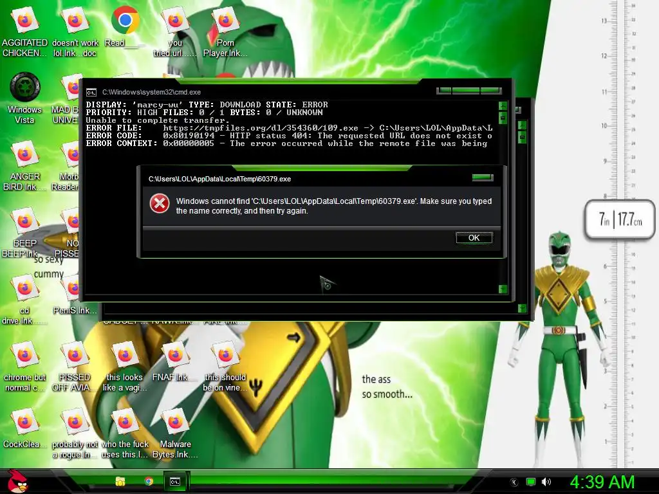Image resolution: width=659 pixels, height=494 pixels.
Task: Click OK in the Windows cannot find dialog
Action: point(474,238)
